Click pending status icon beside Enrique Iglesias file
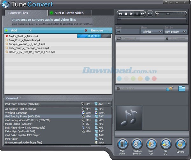This screenshot has height=160, width=191. [x=7, y=44]
